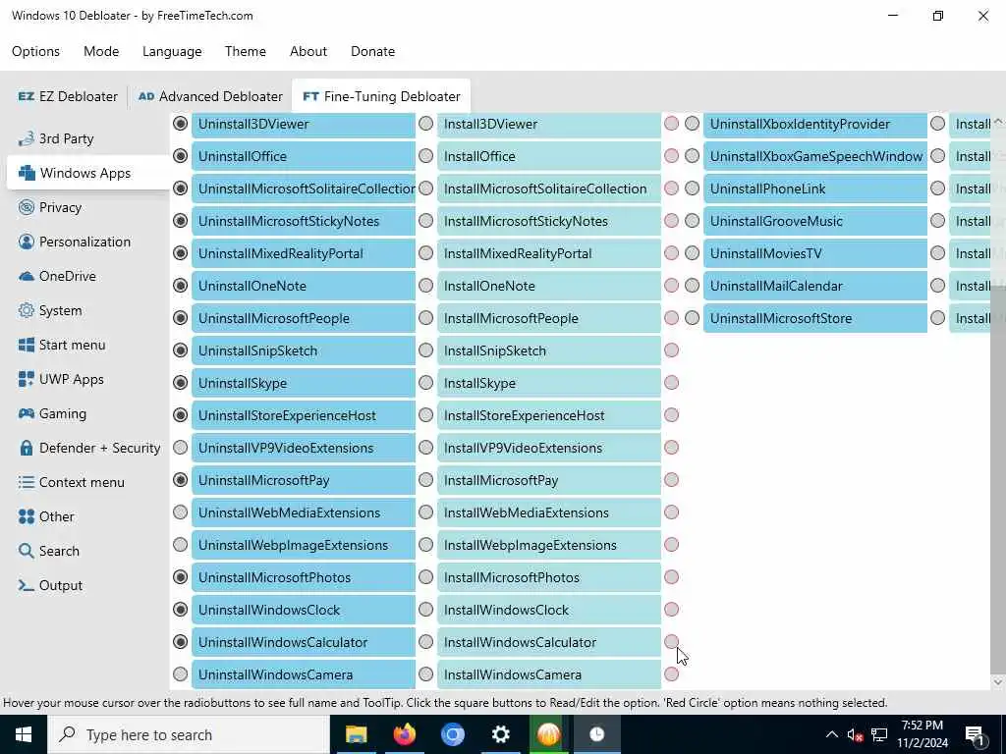Open the Gaming controller icon

(27, 413)
